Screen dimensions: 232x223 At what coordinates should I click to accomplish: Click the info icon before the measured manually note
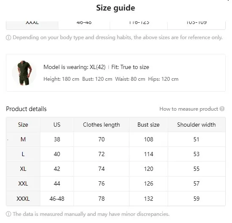click(8, 214)
